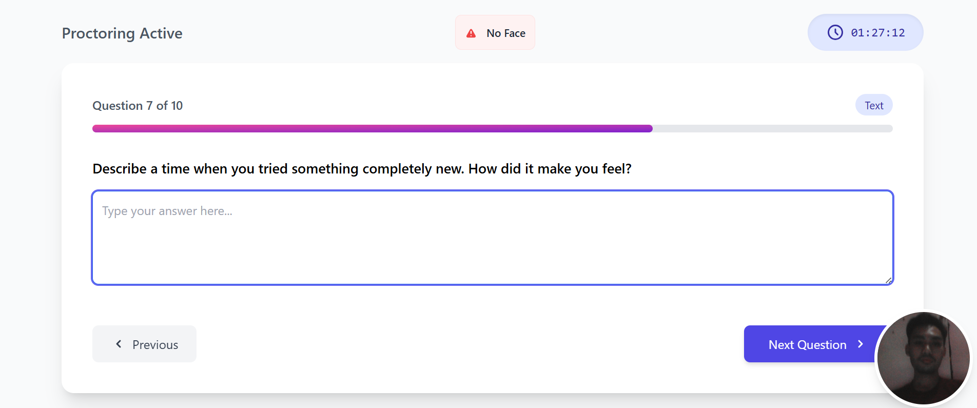
Task: Click the "Describe a time" question text
Action: [x=362, y=169]
